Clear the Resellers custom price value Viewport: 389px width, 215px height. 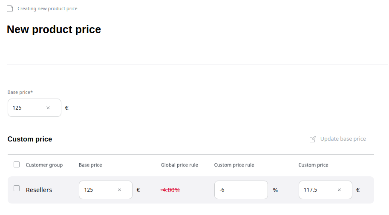click(339, 190)
